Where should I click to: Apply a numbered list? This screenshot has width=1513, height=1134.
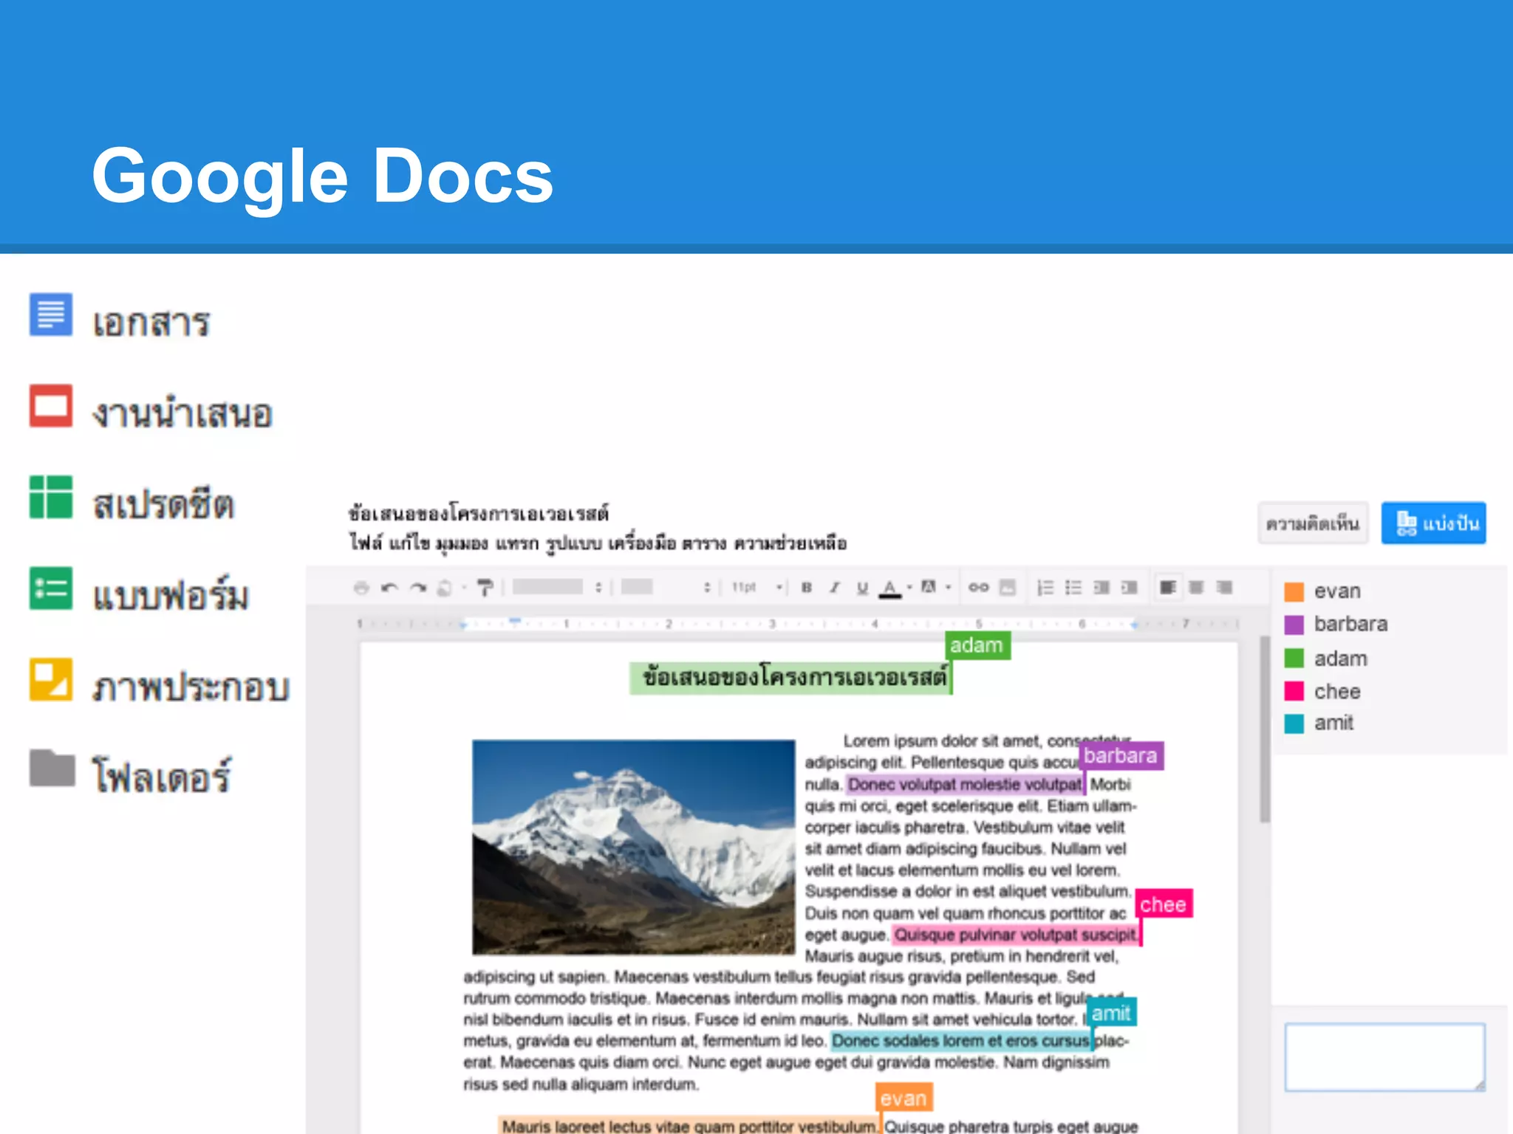tap(1045, 588)
